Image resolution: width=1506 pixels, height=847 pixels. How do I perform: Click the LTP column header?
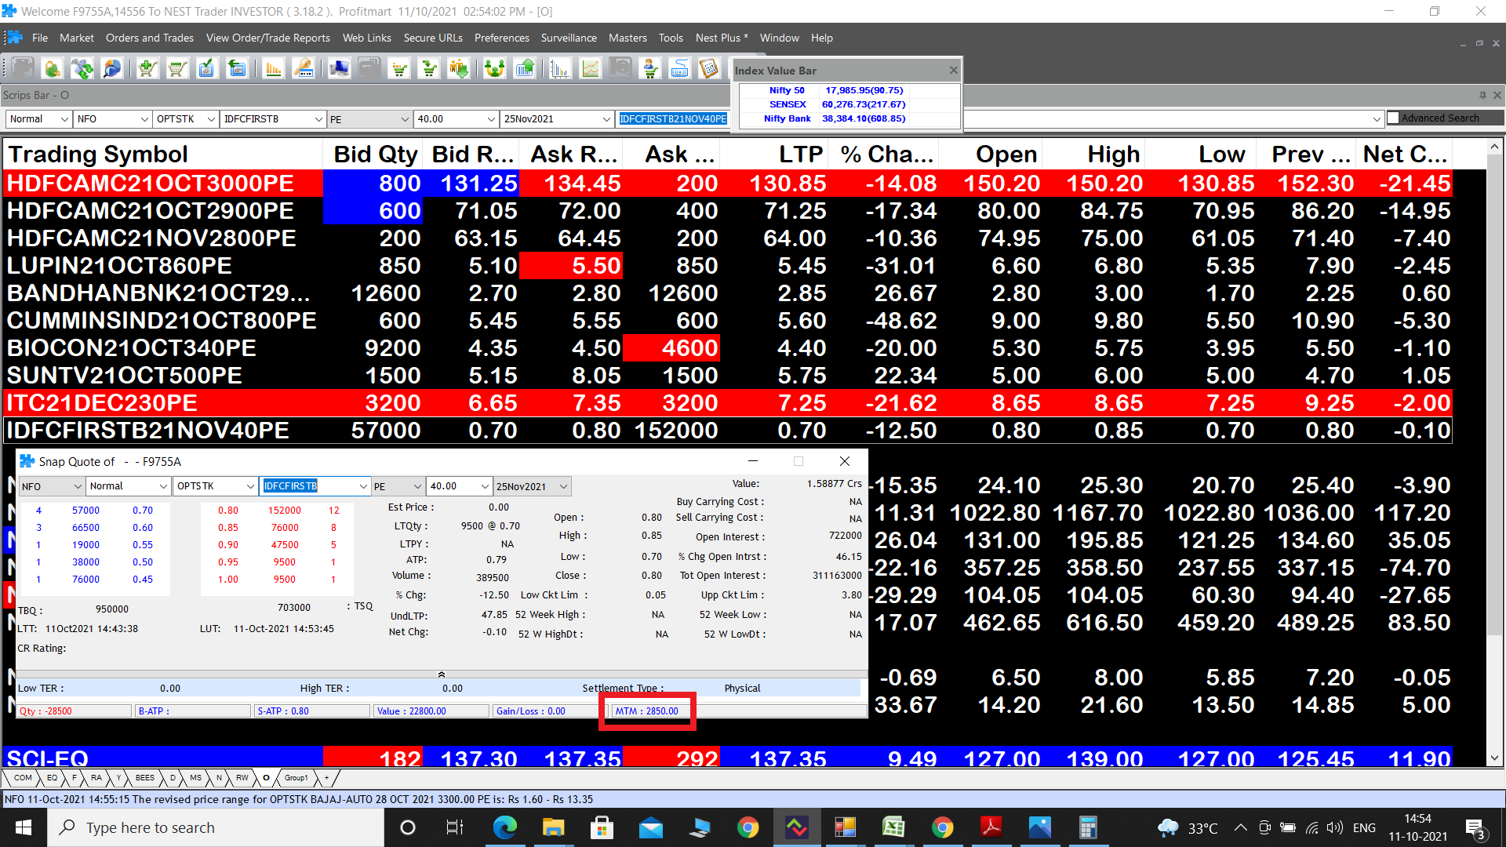point(774,154)
